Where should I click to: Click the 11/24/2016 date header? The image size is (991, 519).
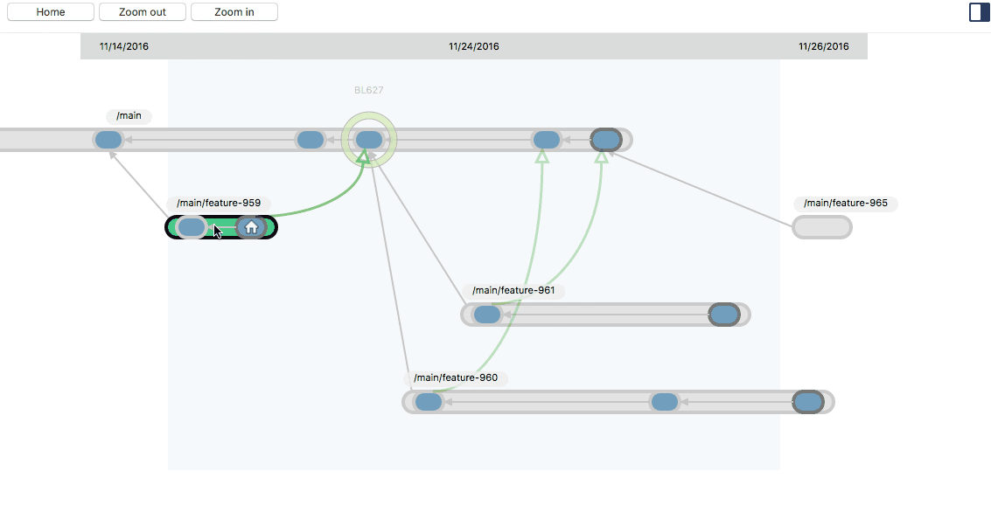click(x=473, y=45)
